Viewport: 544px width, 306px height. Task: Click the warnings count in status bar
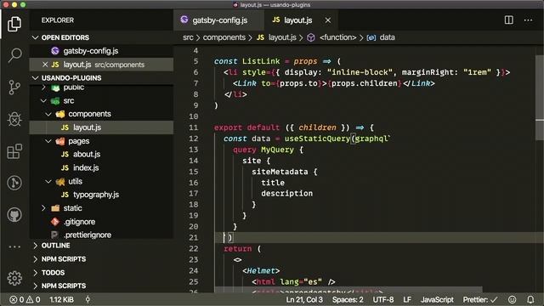coord(33,299)
